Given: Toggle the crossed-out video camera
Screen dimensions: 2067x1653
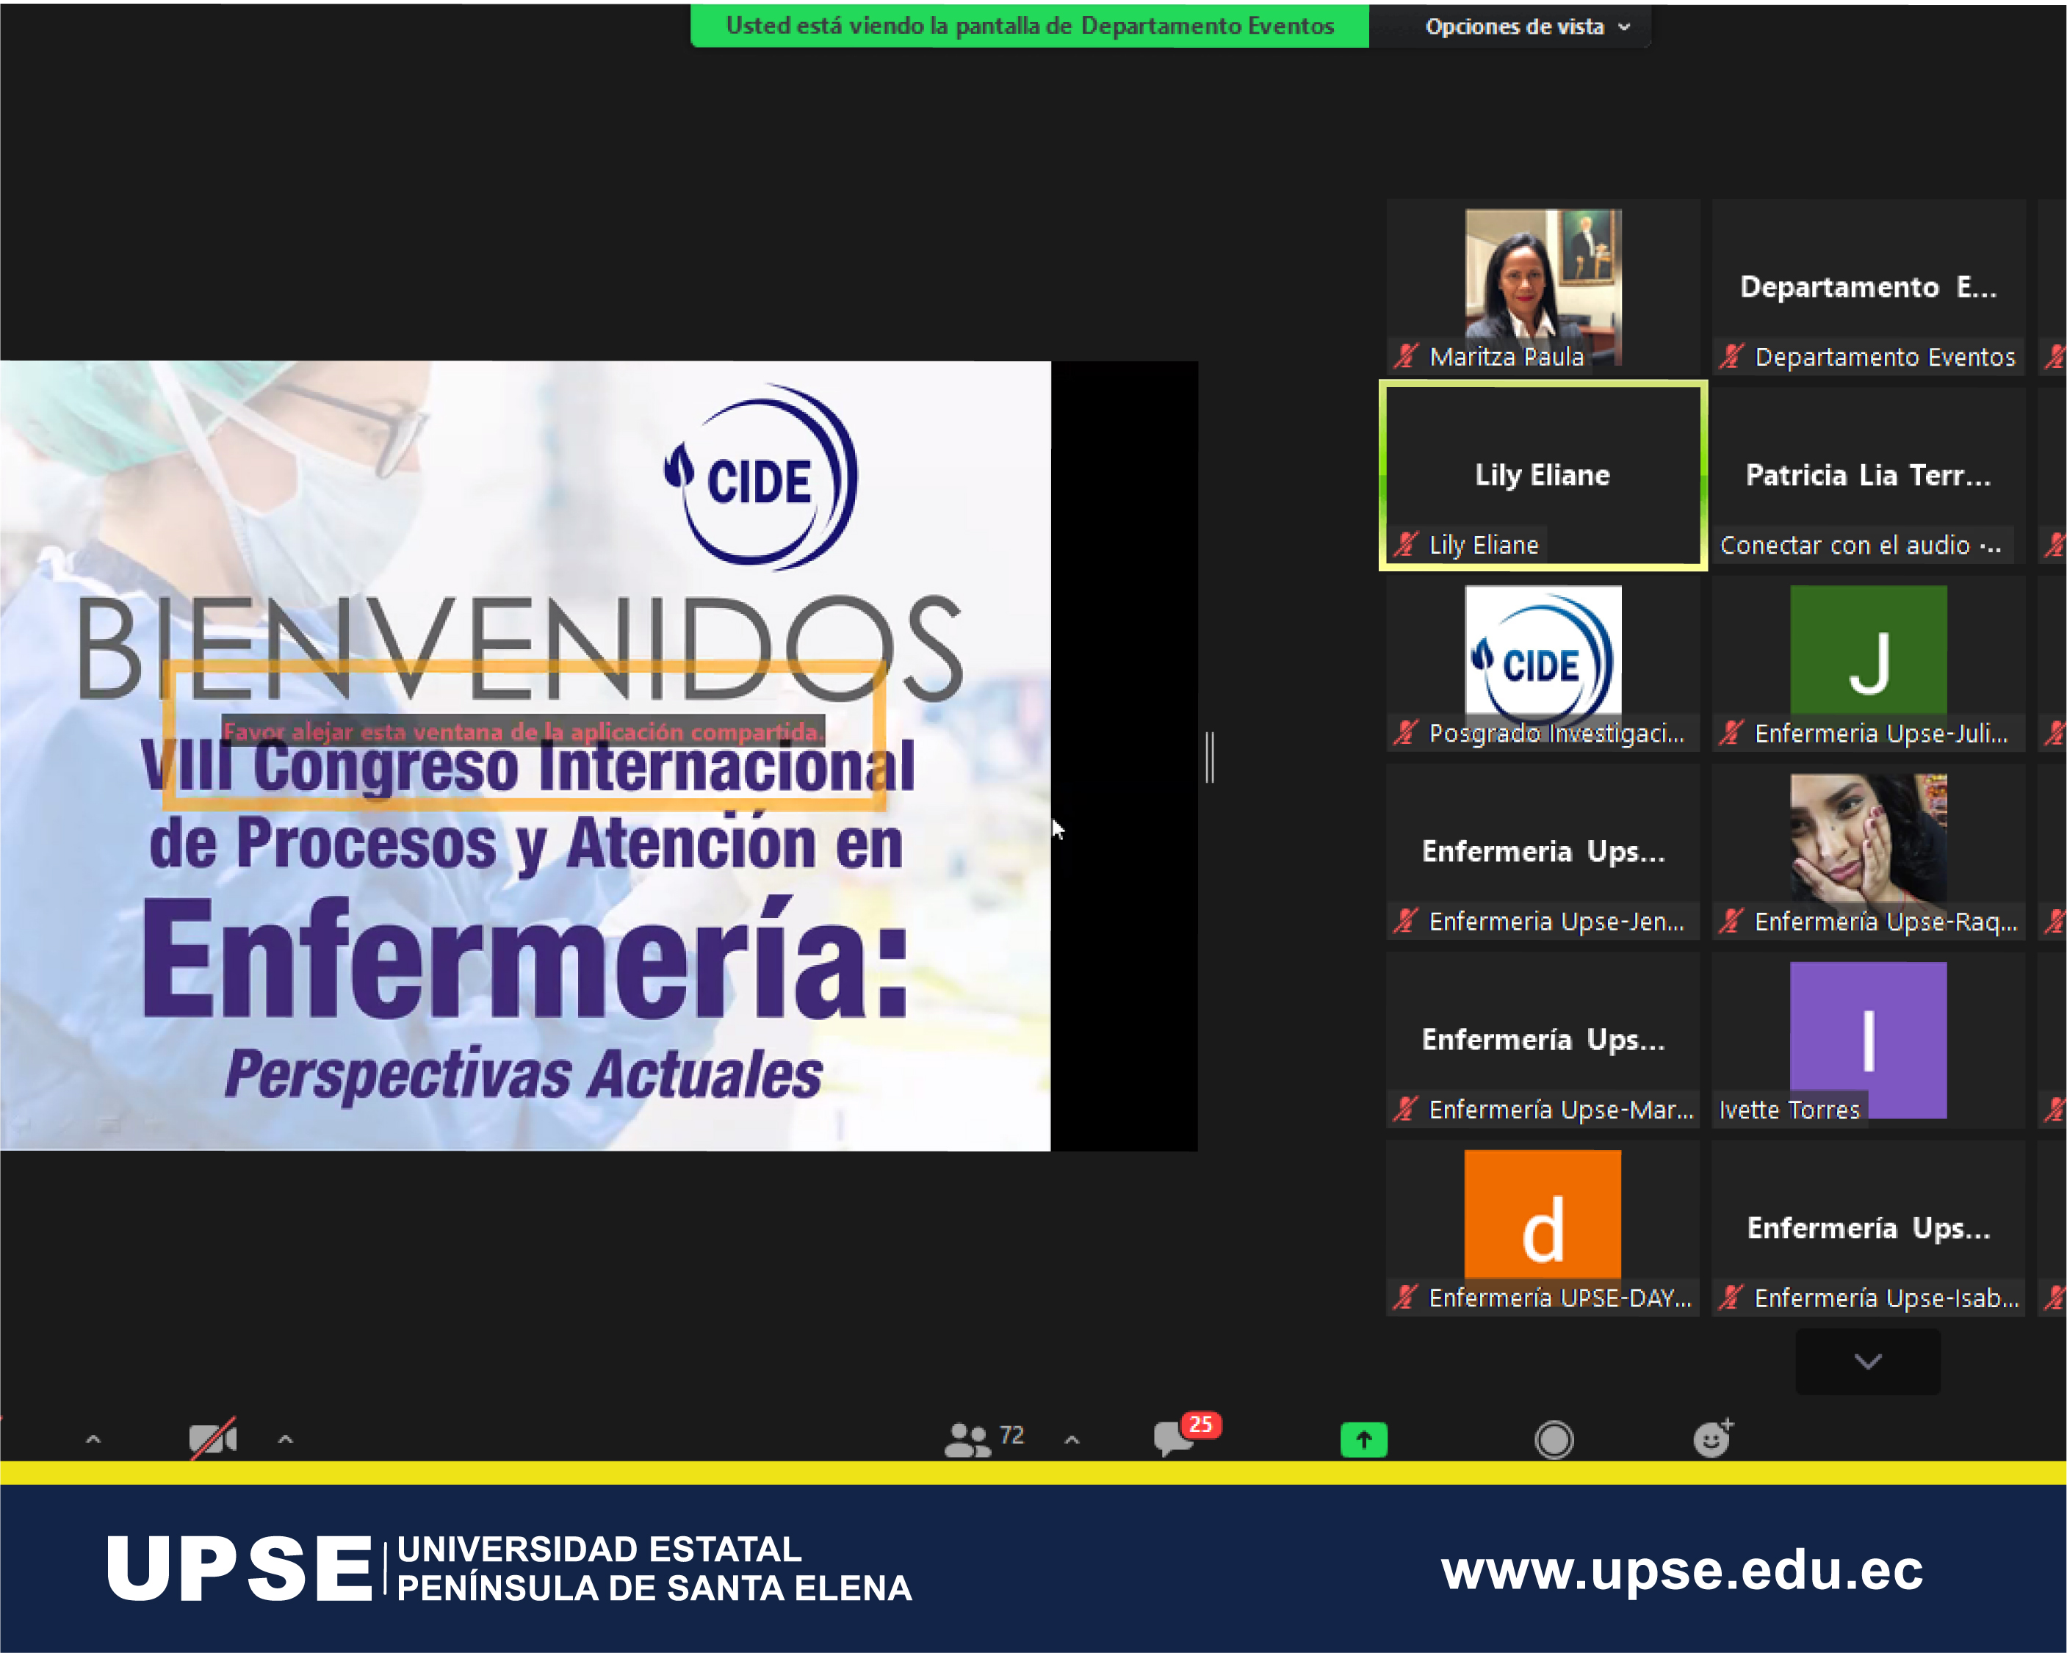Looking at the screenshot, I should coord(213,1439).
